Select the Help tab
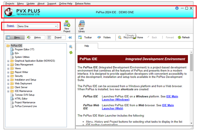Image resolution: width=198 pixels, height=130 pixels. (x=87, y=46)
